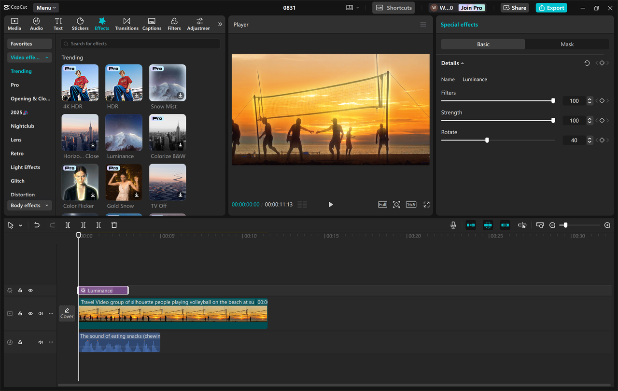The image size is (618, 391).
Task: Adjust the Rotate slider
Action: click(486, 140)
